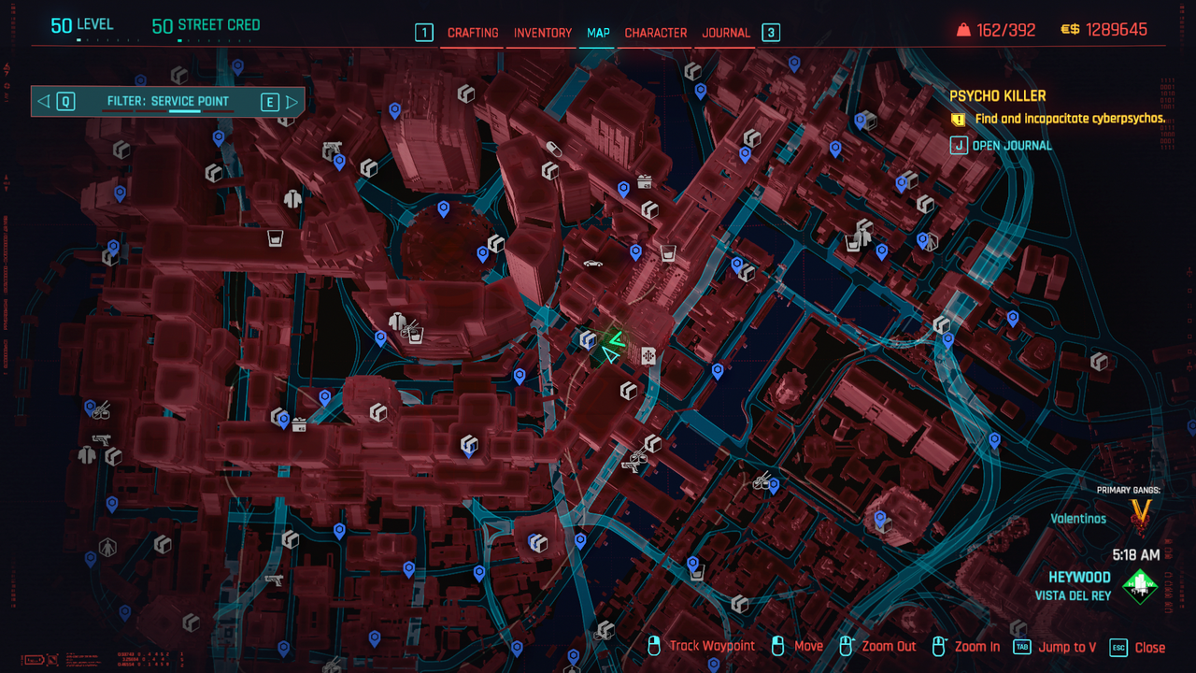
Task: Switch to next filter with right arrow
Action: tap(292, 102)
